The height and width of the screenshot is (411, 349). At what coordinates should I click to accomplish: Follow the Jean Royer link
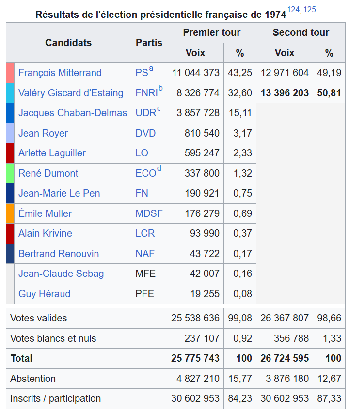pos(43,133)
